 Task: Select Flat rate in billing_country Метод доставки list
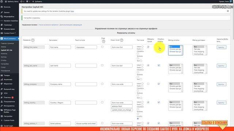[x=199, y=104]
